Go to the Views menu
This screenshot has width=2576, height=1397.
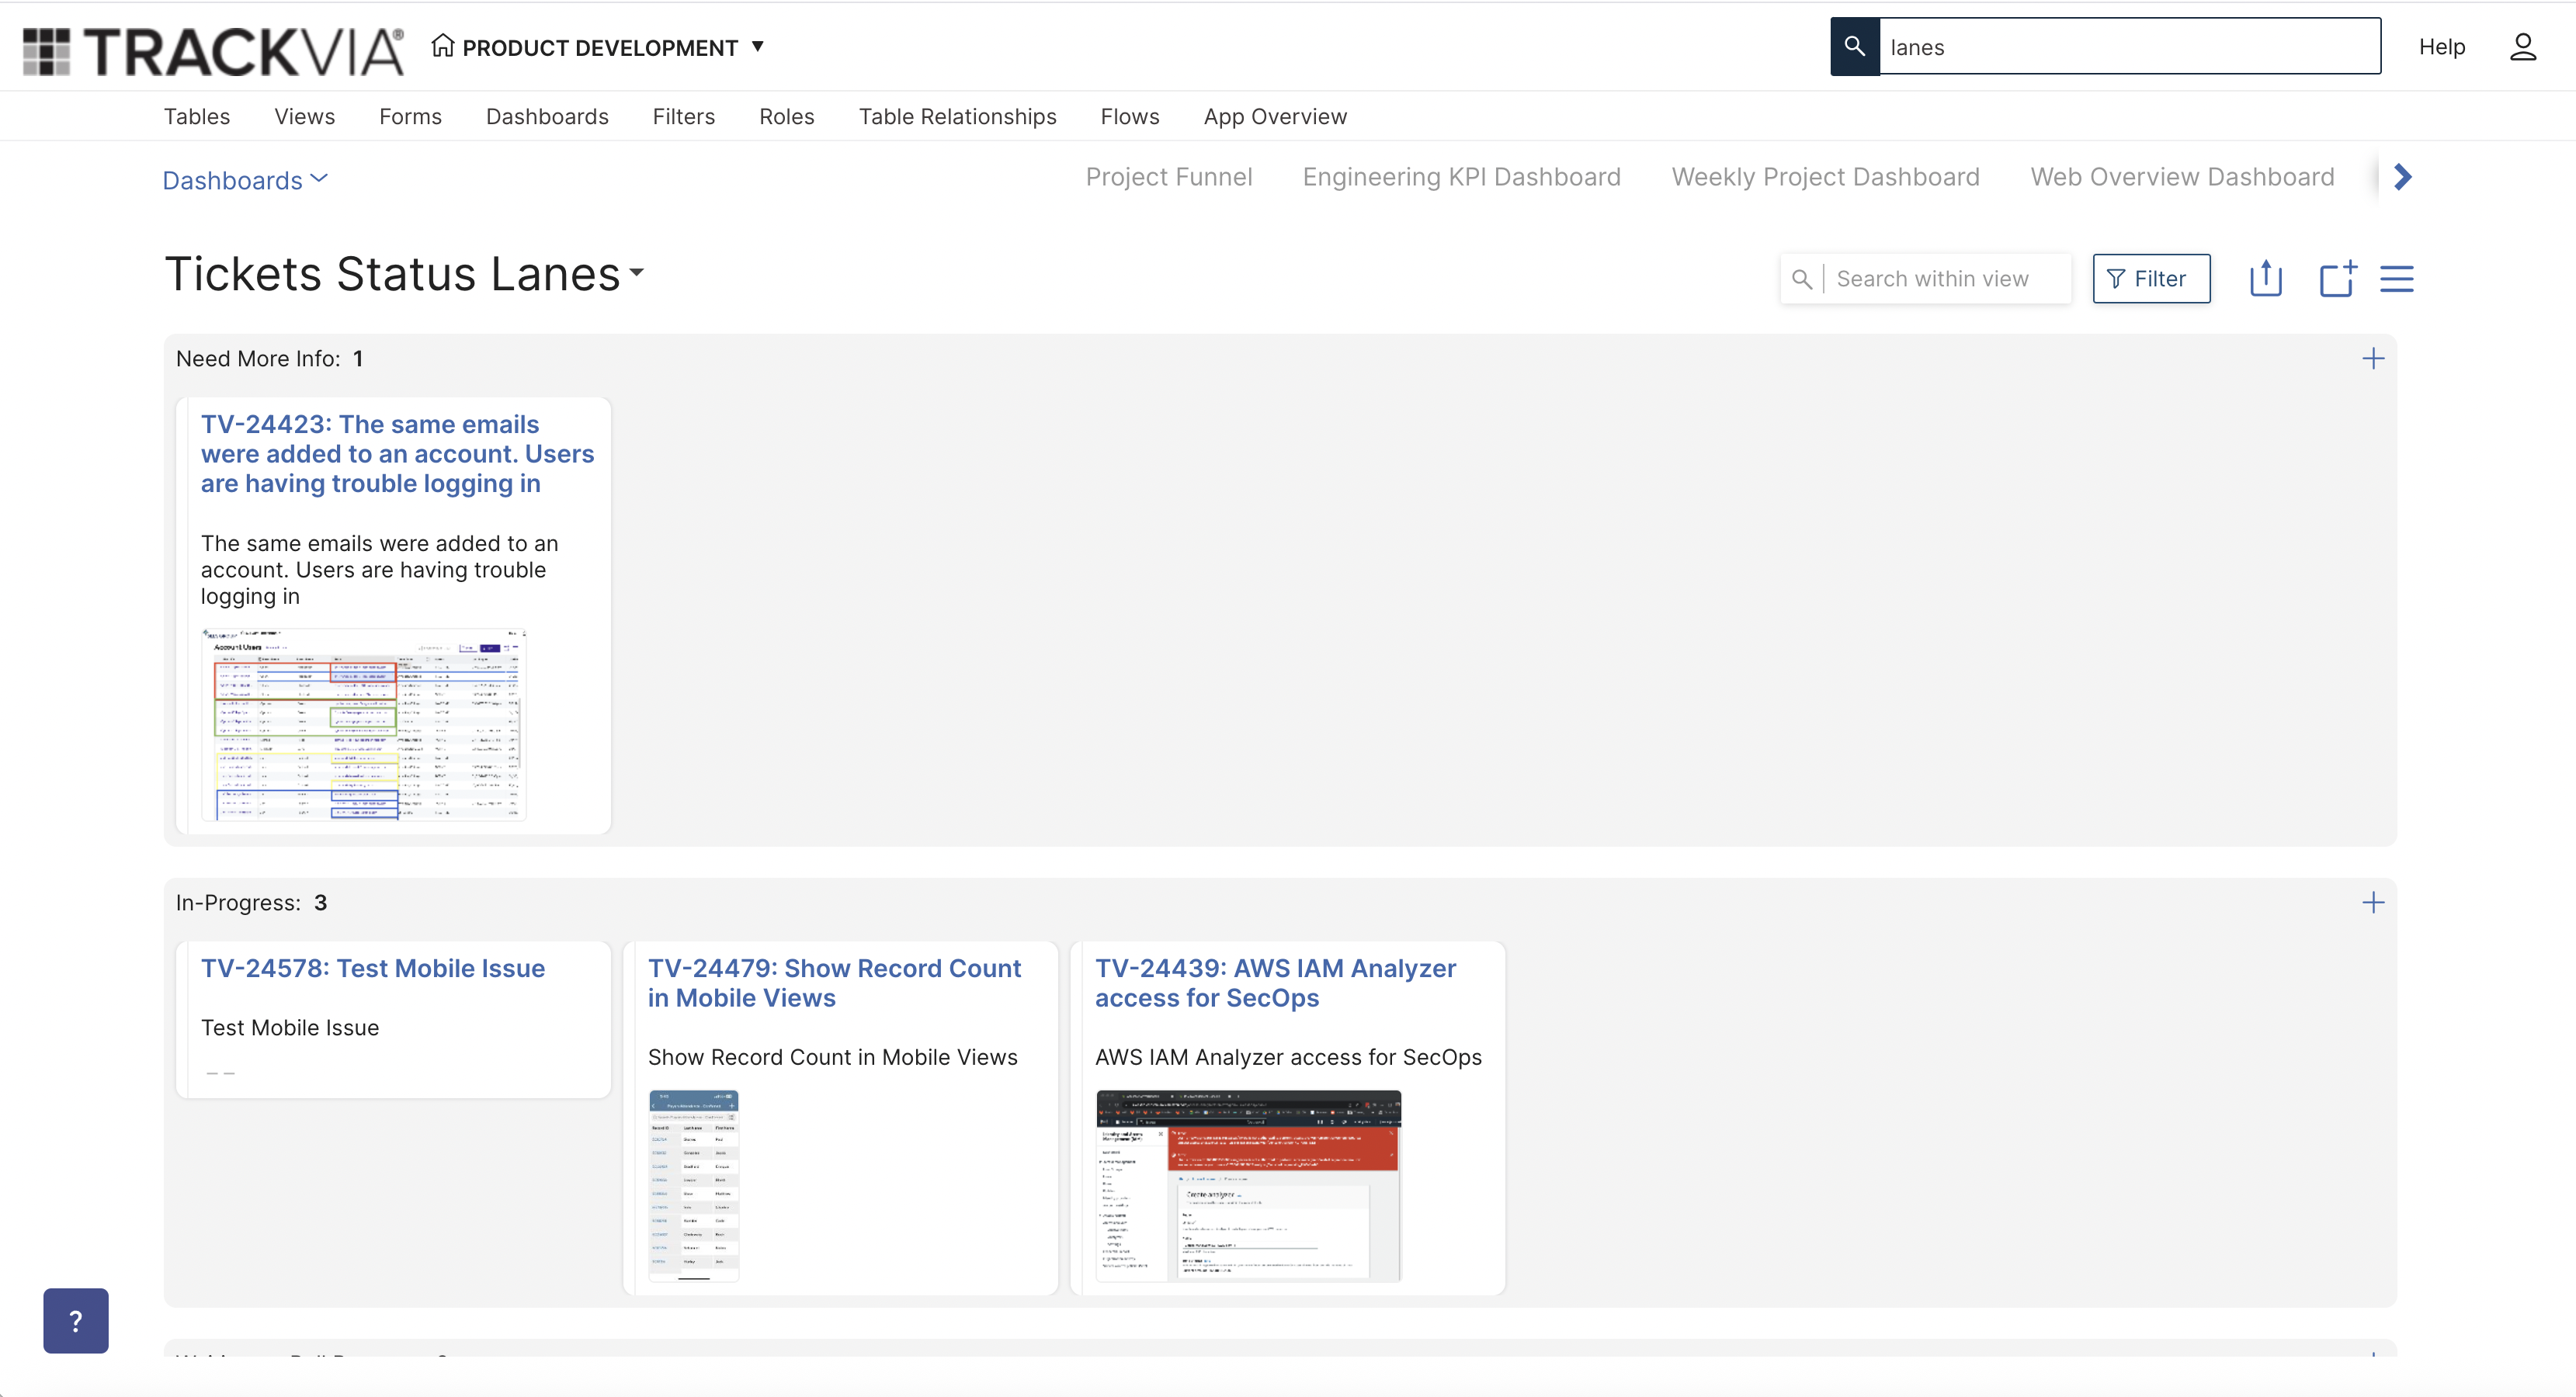pyautogui.click(x=305, y=116)
